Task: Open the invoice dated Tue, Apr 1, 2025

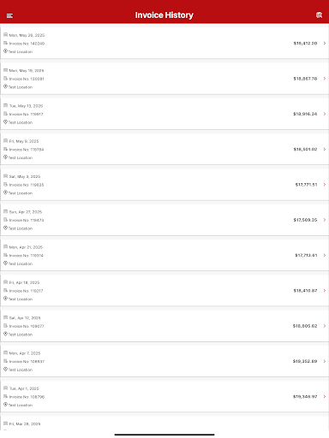Action: coord(164,397)
